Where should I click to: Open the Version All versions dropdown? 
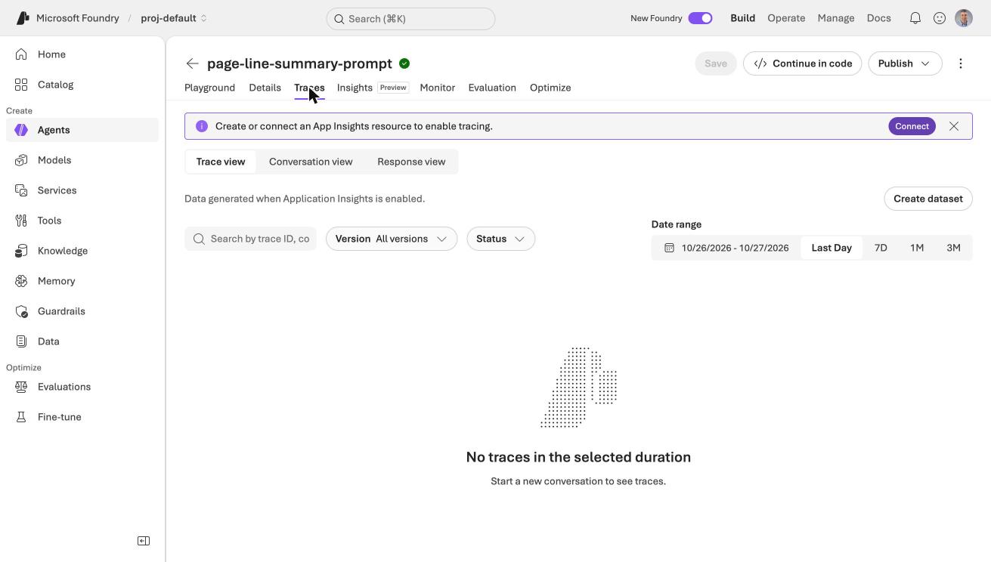coord(392,239)
